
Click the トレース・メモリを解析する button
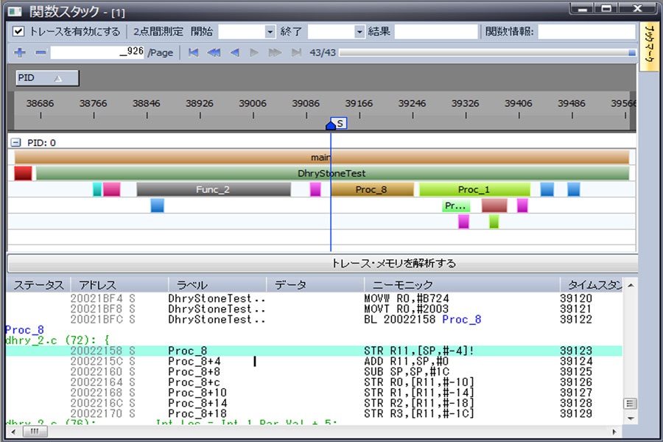(x=323, y=264)
